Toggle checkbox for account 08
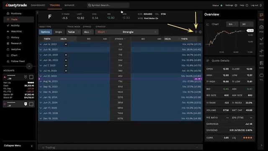This screenshot has height=151, width=268. [x=31, y=77]
